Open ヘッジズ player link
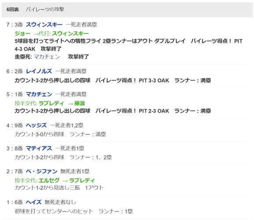Image resolution: width=254 pixels, height=220 pixels. 36,125
